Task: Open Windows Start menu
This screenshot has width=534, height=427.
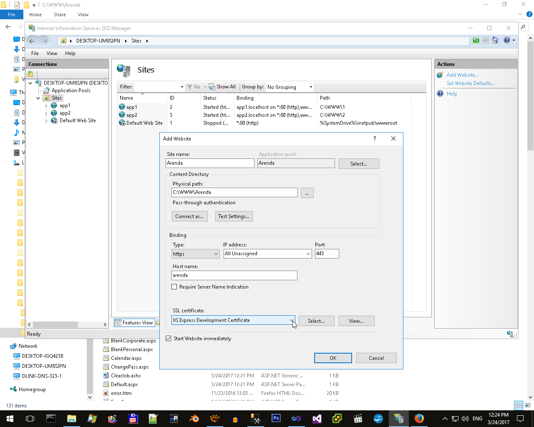Action: click(10, 419)
